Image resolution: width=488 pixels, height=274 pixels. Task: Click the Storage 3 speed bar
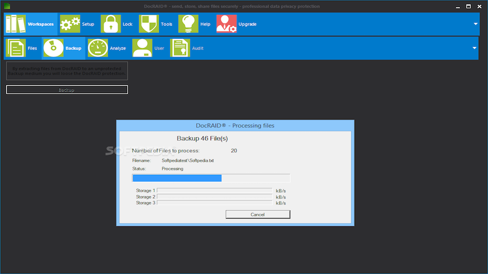point(214,202)
